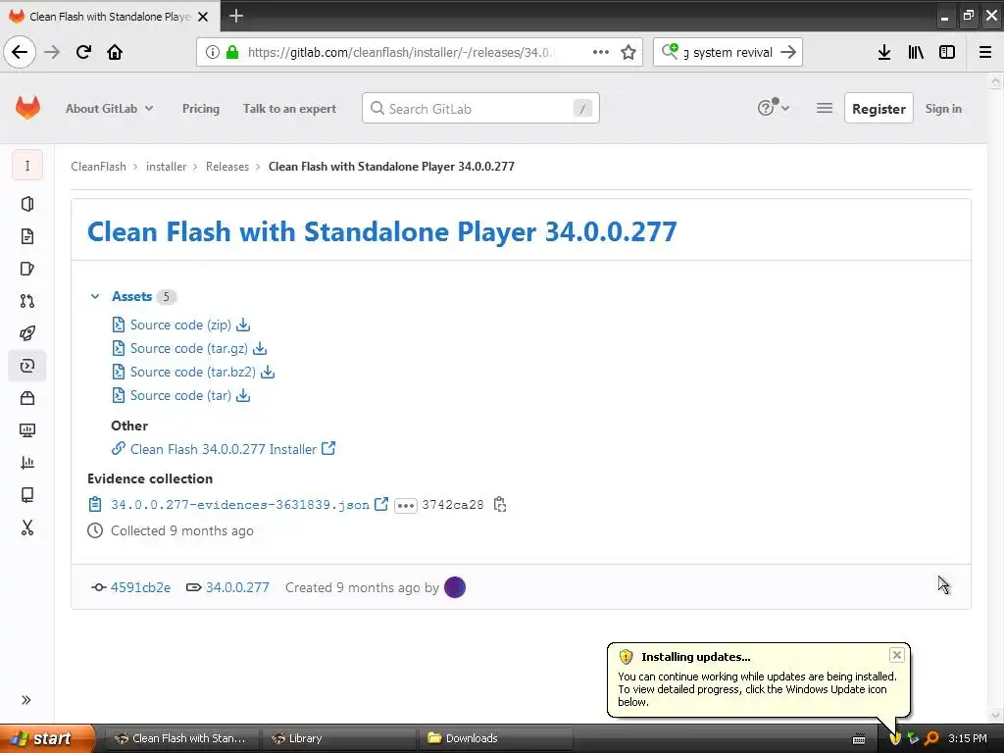Open the Help dropdown menu
Viewport: 1004px width, 753px height.
point(773,108)
